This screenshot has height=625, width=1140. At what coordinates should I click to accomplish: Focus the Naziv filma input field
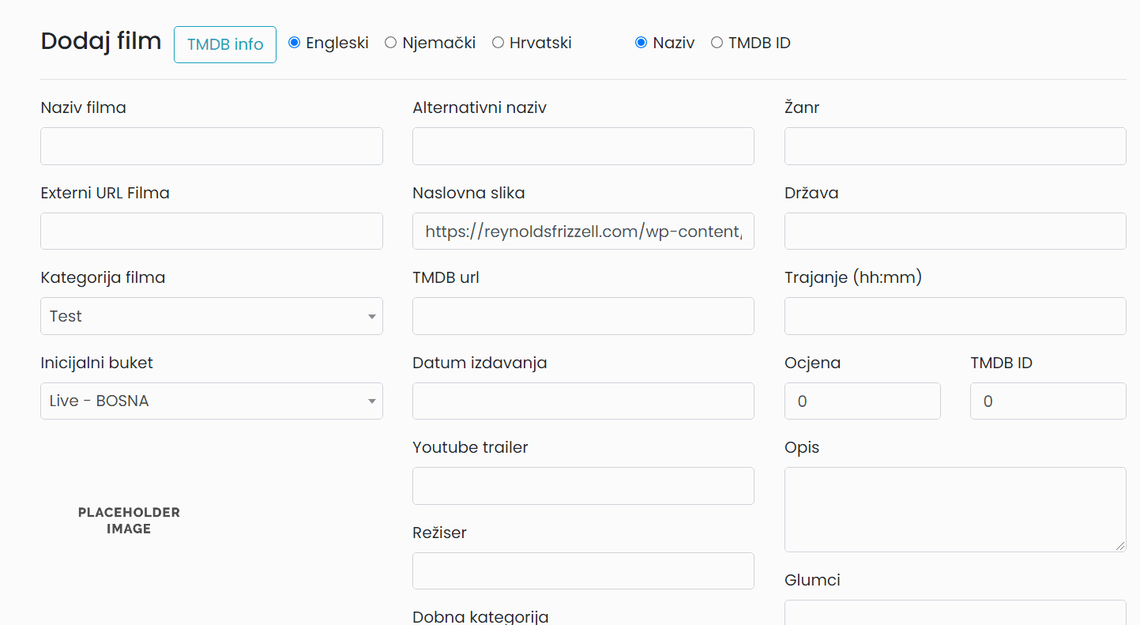click(212, 146)
